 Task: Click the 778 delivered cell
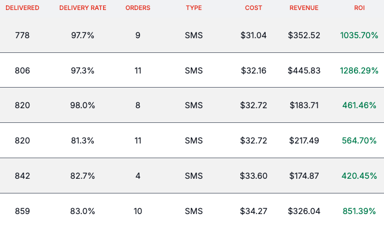[x=22, y=35]
